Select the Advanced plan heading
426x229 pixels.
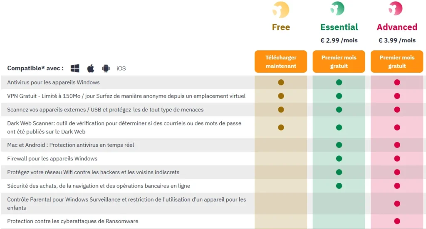pyautogui.click(x=397, y=27)
